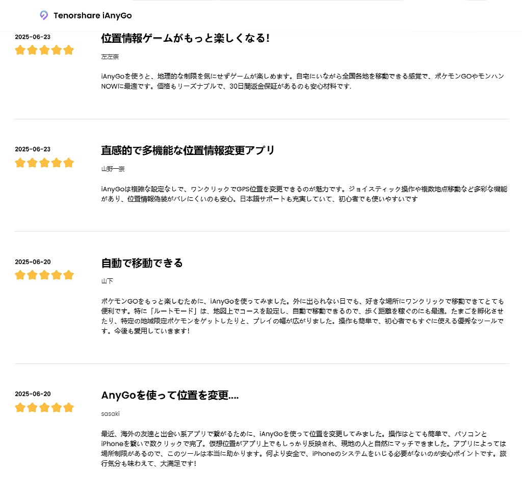Screen dimensions: 522x495
Task: Click the 2025-06-23 date above 山野一奈's stars
Action: pos(33,149)
